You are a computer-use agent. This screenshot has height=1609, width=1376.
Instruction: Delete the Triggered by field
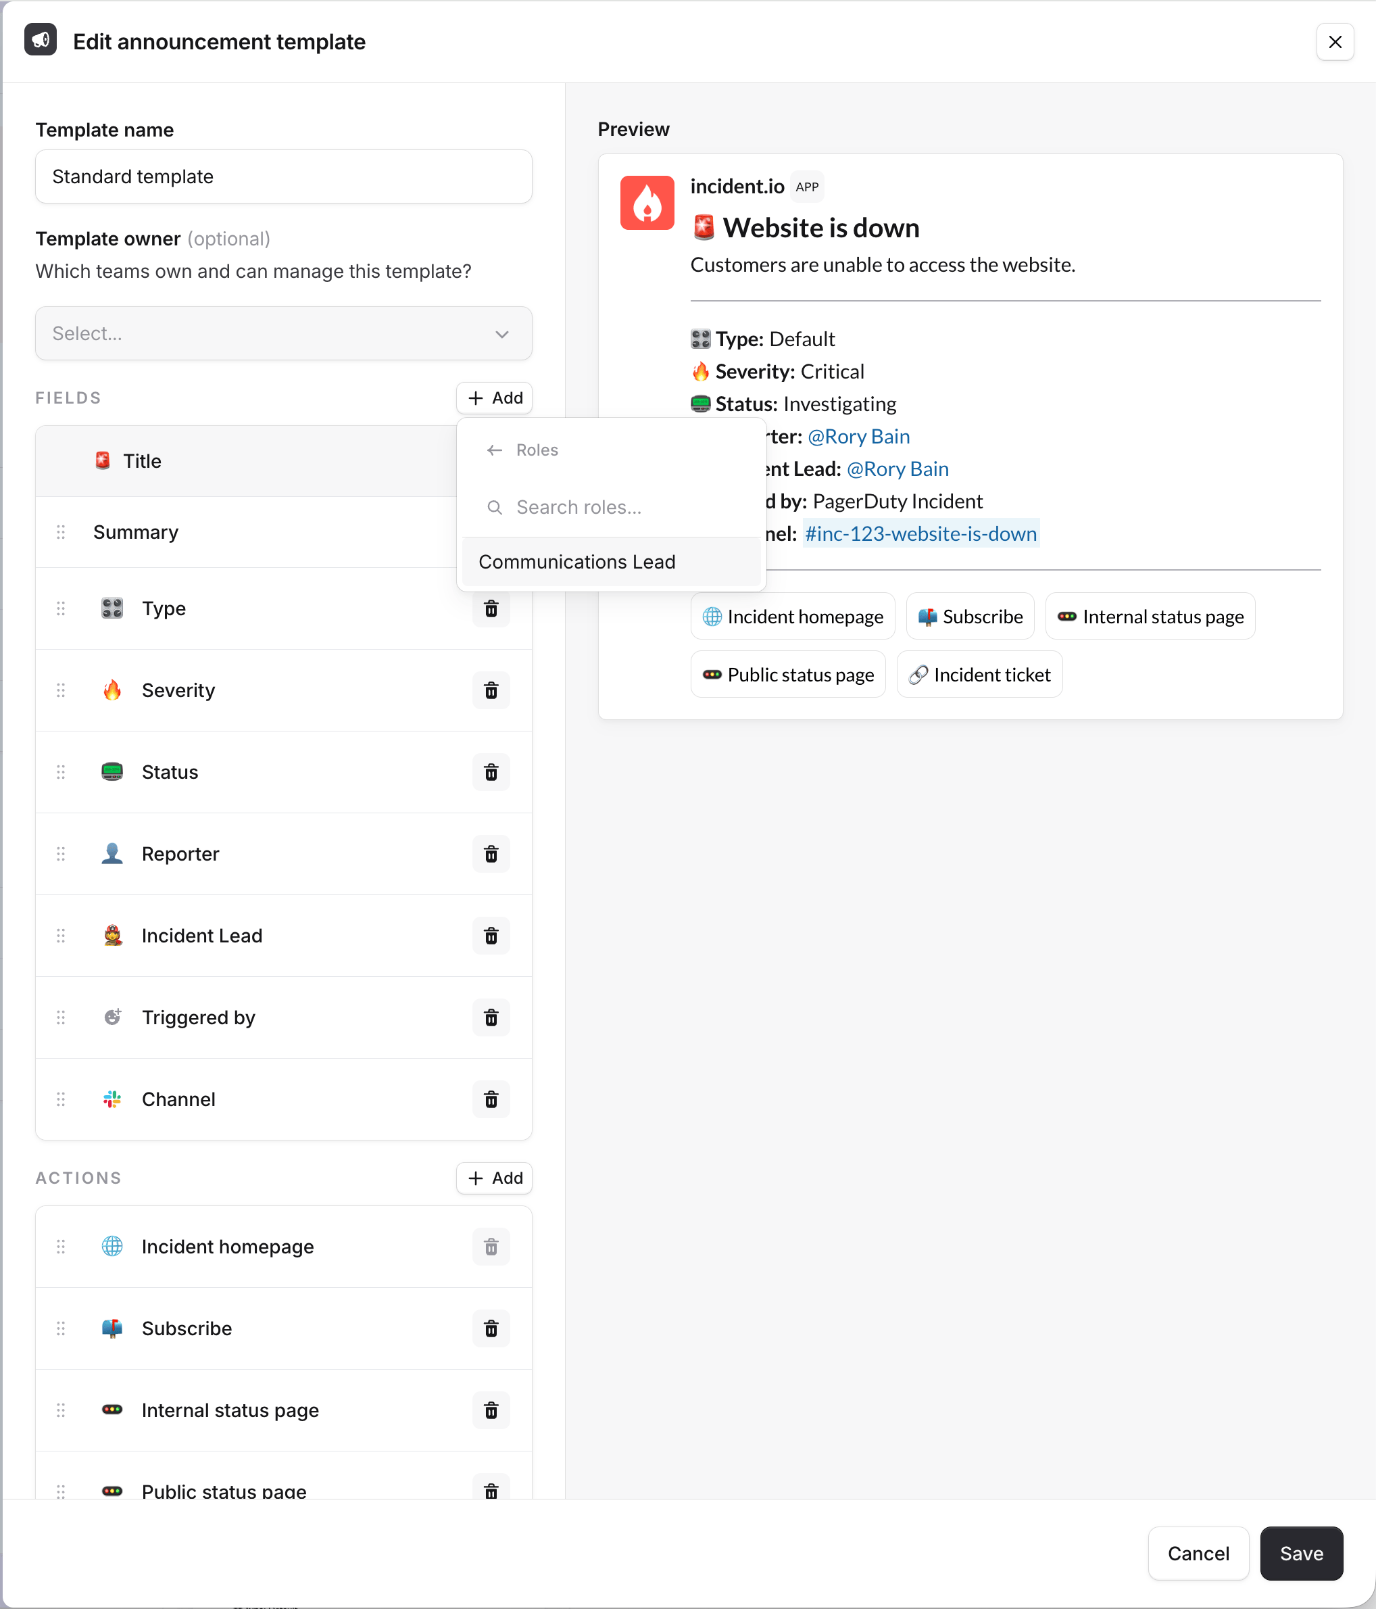491,1017
